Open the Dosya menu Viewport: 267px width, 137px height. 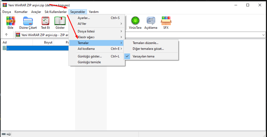coord(7,12)
